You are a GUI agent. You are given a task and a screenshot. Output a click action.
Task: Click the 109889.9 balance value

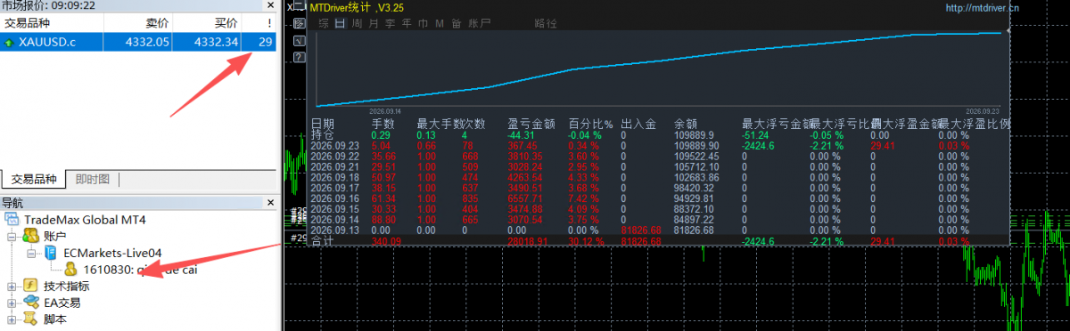pyautogui.click(x=695, y=134)
